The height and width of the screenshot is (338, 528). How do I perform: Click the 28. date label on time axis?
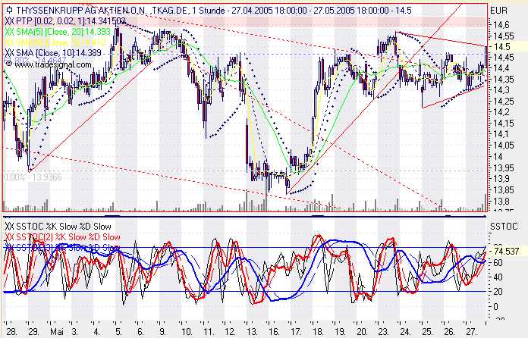[11, 332]
